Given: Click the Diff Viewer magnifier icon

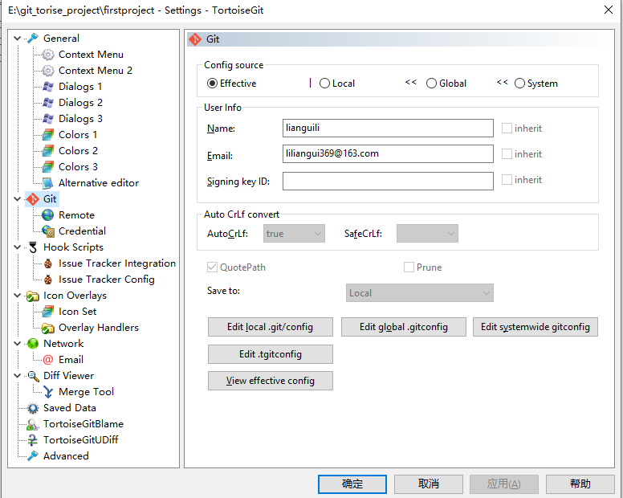Looking at the screenshot, I should (33, 376).
